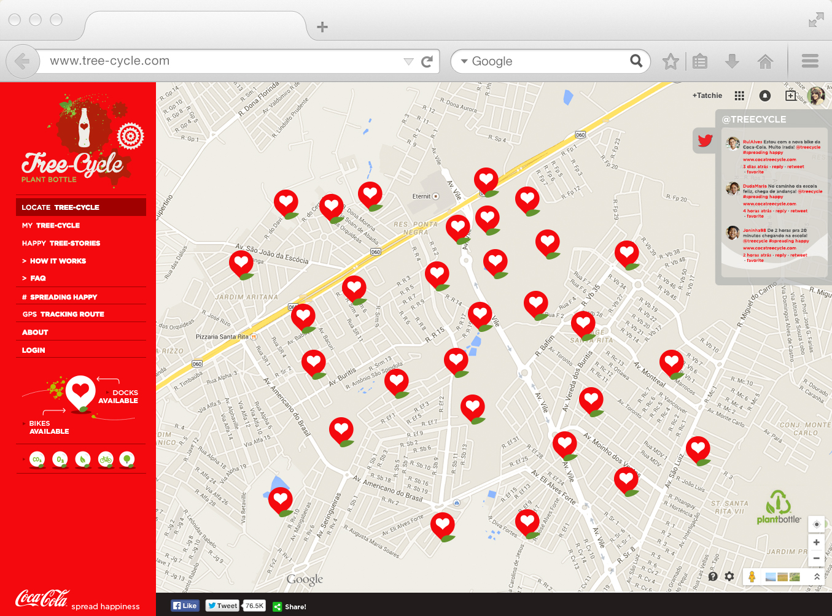Open search engine dropdown arrow beside Google

[x=464, y=61]
